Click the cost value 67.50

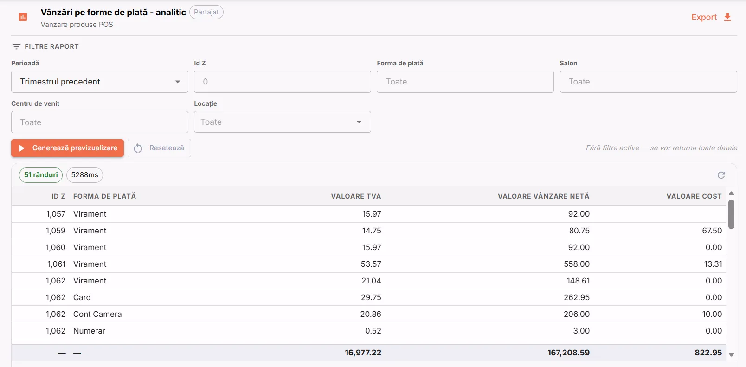coord(712,231)
